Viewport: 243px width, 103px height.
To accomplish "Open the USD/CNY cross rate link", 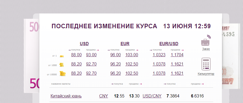I will click(x=152, y=96).
